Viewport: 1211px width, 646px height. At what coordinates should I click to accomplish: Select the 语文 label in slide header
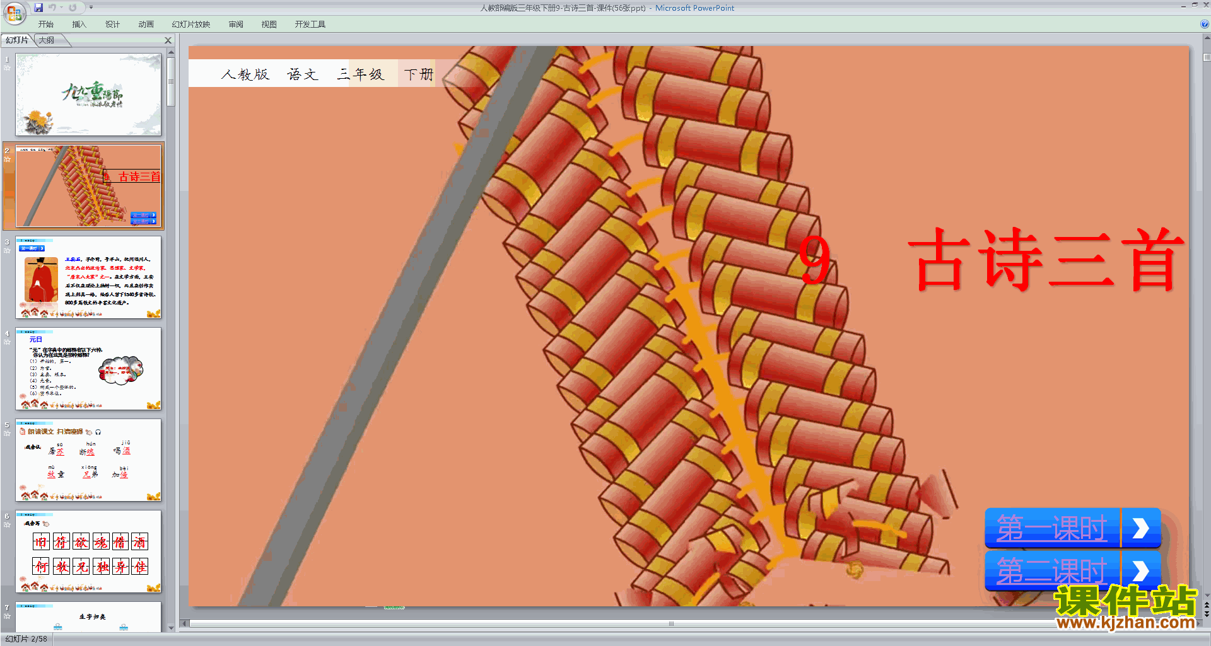click(x=303, y=74)
